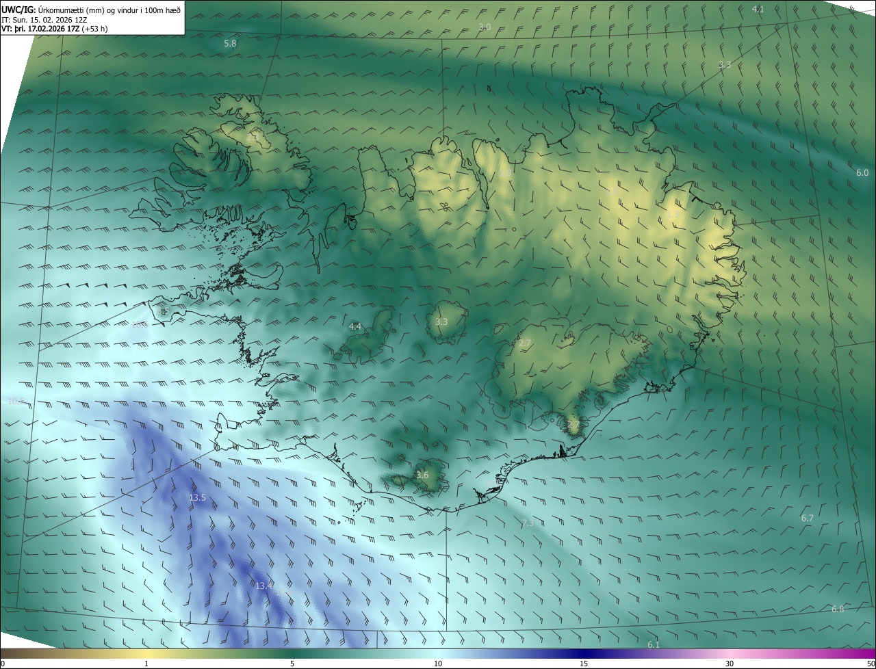The image size is (876, 669).
Task: Select the initial time line "IT: Sun. 15. 02. 2026 12Z"
Action: pos(44,19)
